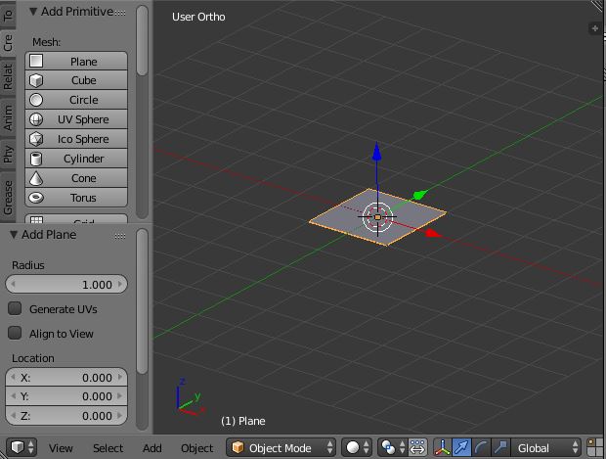The width and height of the screenshot is (606, 459).
Task: Click the green Y axis manipulator arrow
Action: 420,195
